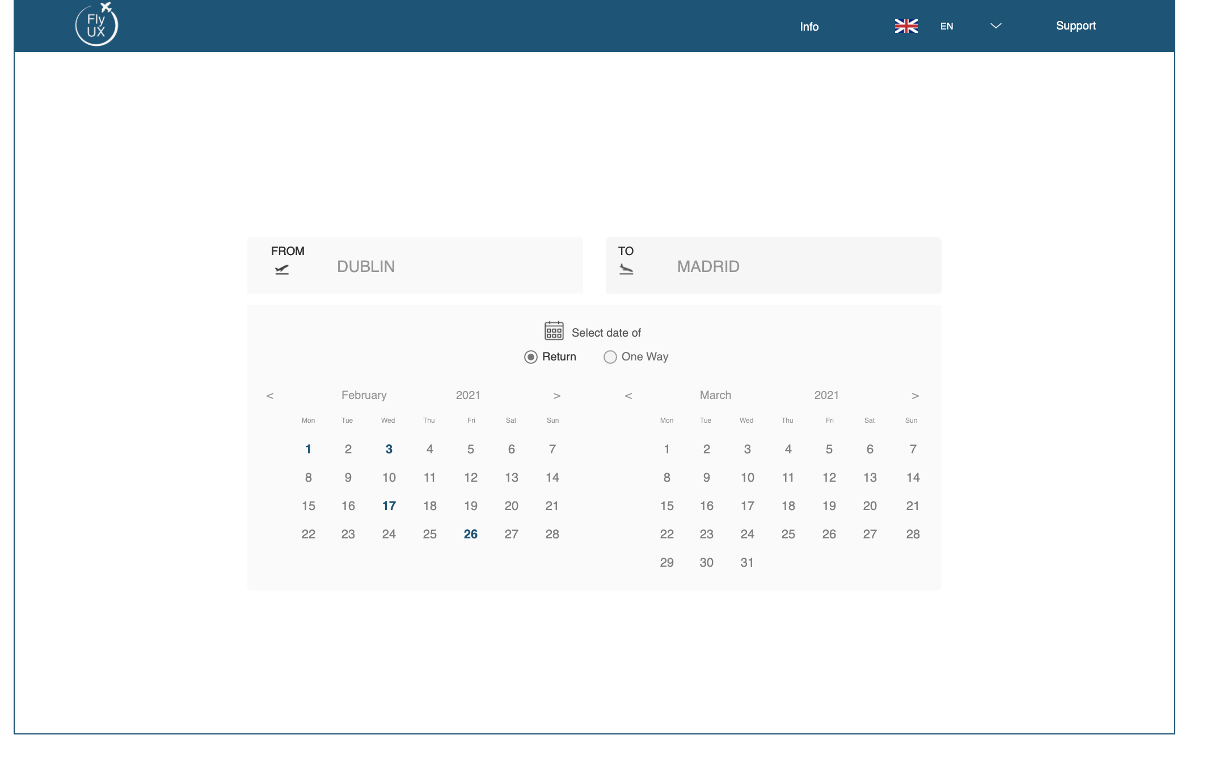Choose February 22 date

309,534
